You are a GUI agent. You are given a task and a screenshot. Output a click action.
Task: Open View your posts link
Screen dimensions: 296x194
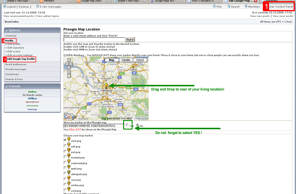click(x=283, y=16)
